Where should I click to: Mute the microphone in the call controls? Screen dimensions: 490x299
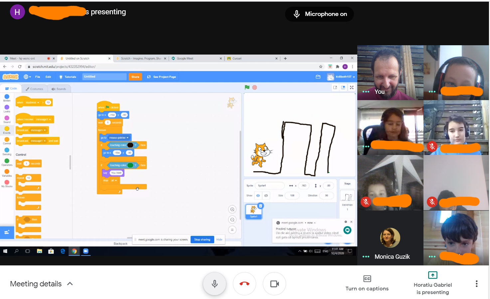coord(215,284)
